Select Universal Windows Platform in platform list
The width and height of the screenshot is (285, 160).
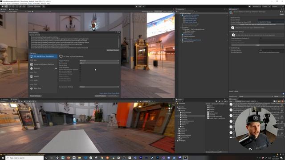pyautogui.click(x=43, y=64)
